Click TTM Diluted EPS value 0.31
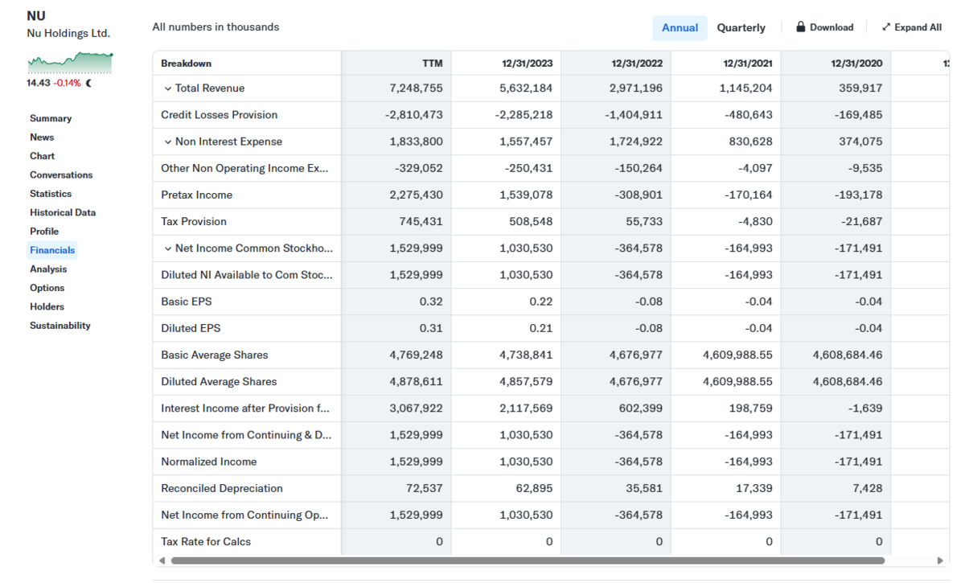 [x=431, y=328]
